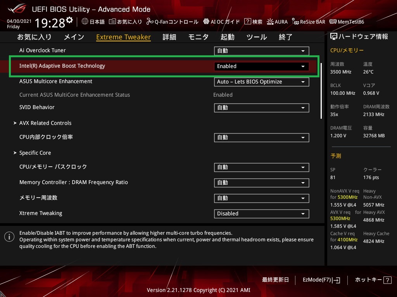Click the favorites list icon
This screenshot has height=297, width=397.
coord(112,22)
